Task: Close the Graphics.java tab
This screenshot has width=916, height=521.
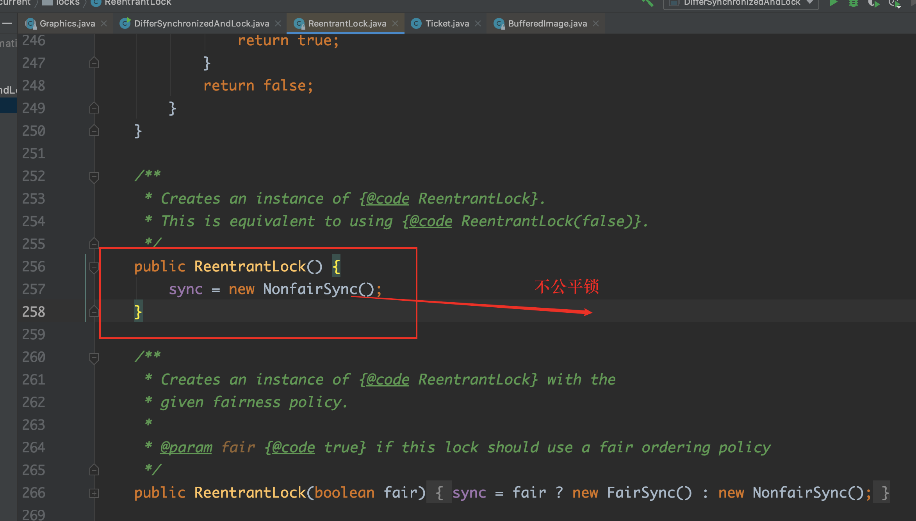Action: [104, 23]
